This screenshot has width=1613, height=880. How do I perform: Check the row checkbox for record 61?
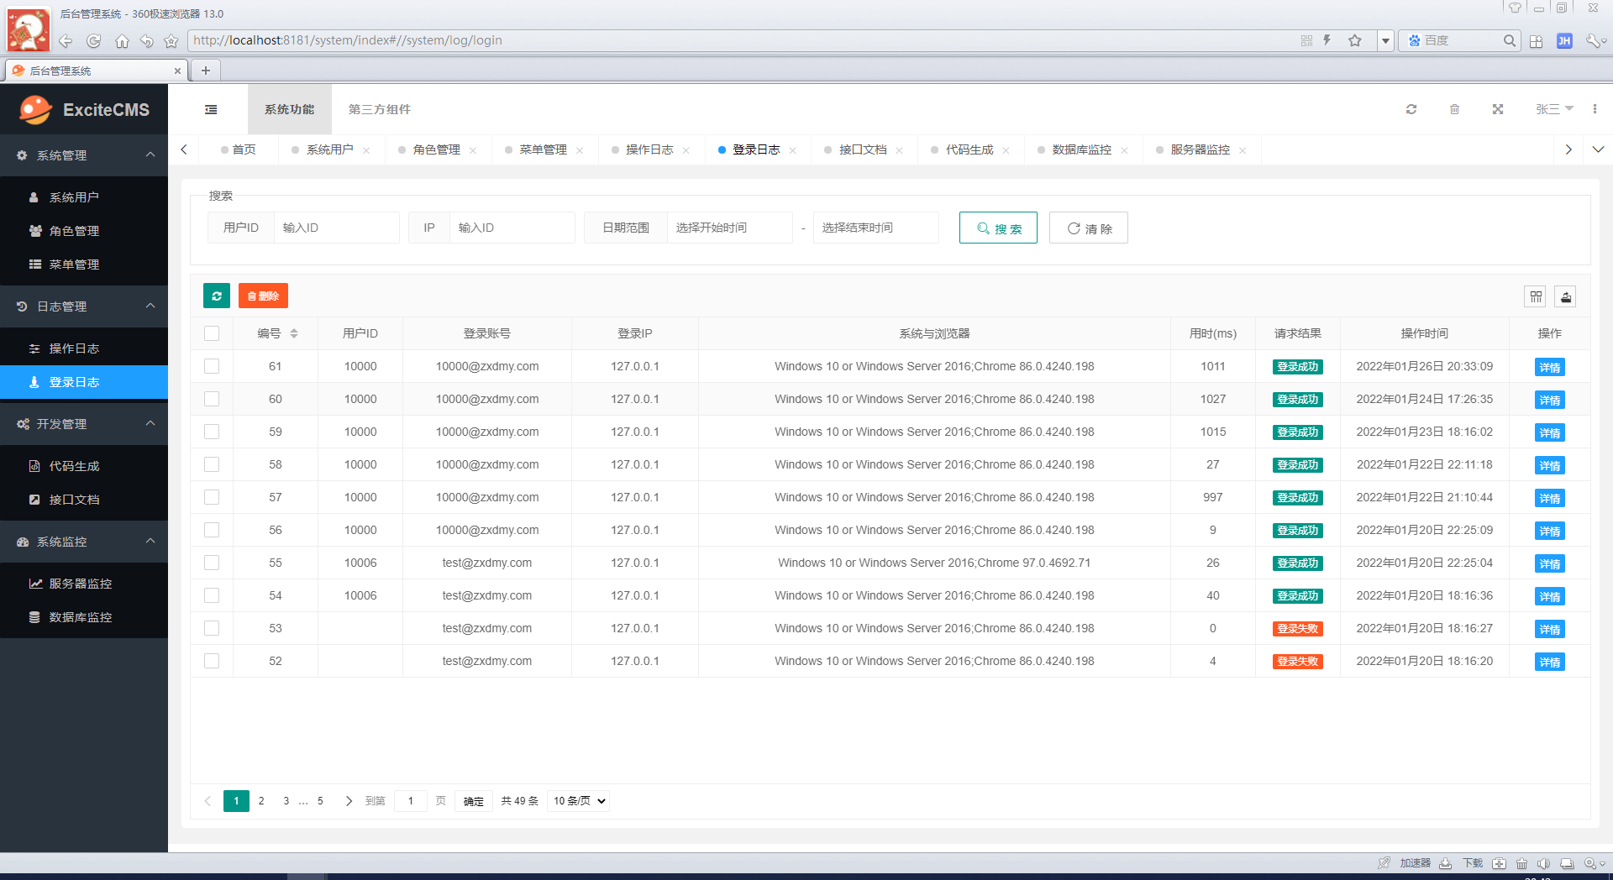point(212,366)
